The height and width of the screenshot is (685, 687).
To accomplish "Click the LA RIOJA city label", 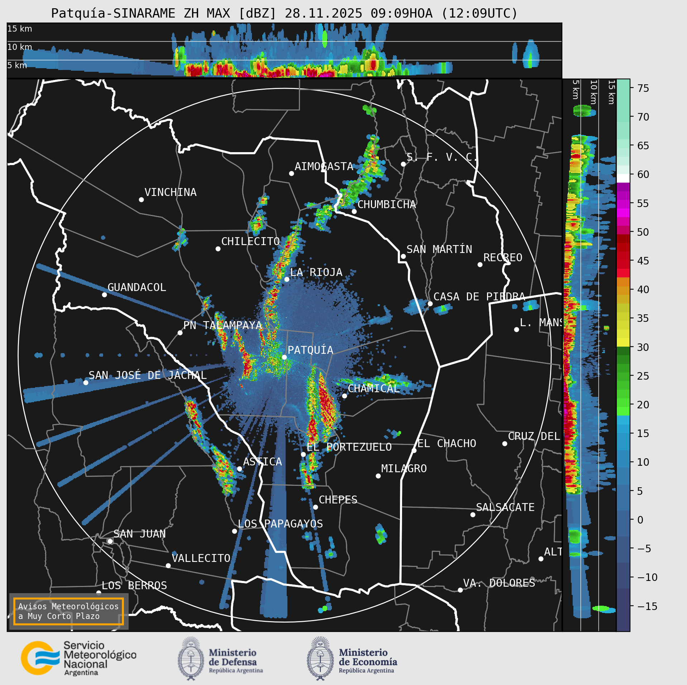I will click(x=316, y=272).
